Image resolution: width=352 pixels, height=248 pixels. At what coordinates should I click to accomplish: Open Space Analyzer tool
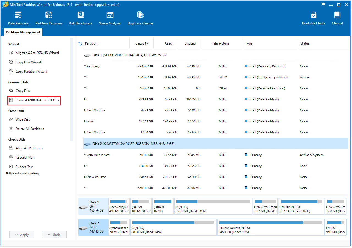(110, 18)
